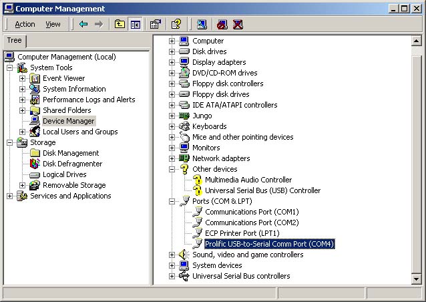This screenshot has width=426, height=302.
Task: Select Communications Port (COM2)
Action: tap(252, 222)
